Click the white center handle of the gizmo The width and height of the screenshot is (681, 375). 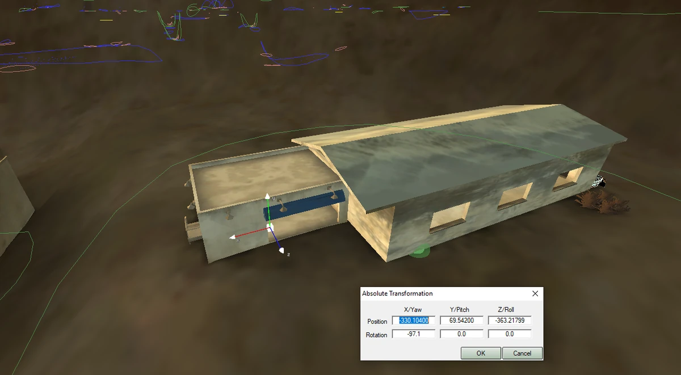[x=270, y=227]
